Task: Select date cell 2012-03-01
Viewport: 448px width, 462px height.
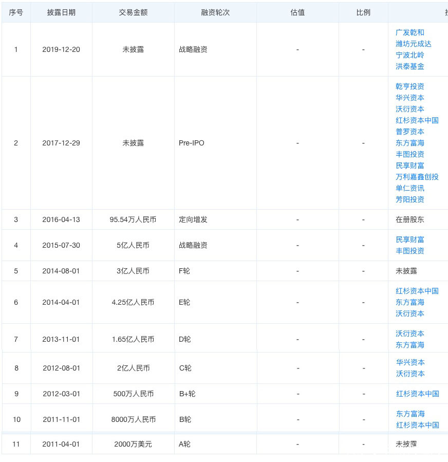Action: pyautogui.click(x=62, y=394)
